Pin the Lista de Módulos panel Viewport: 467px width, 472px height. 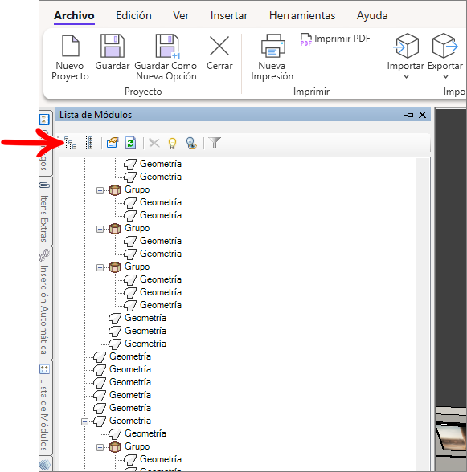409,115
